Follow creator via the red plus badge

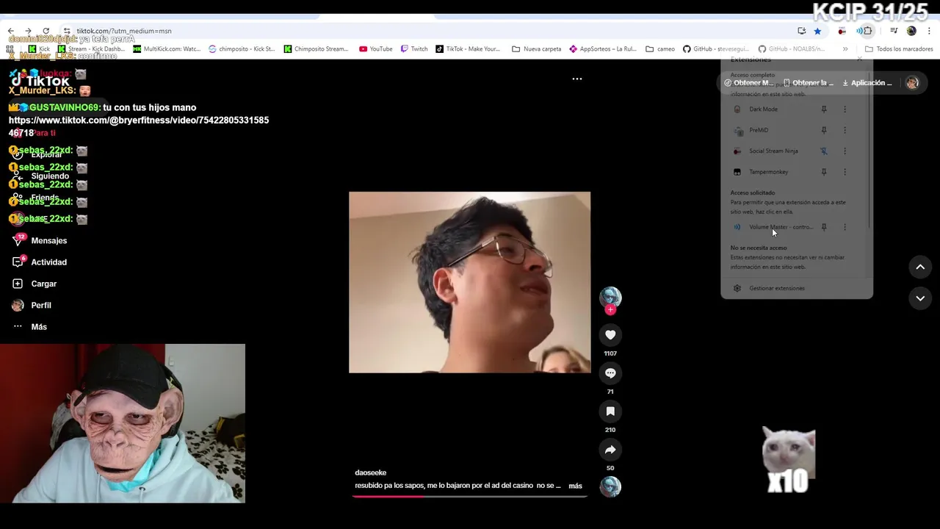[x=610, y=310]
